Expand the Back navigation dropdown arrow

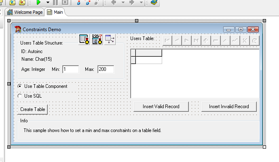123,2
